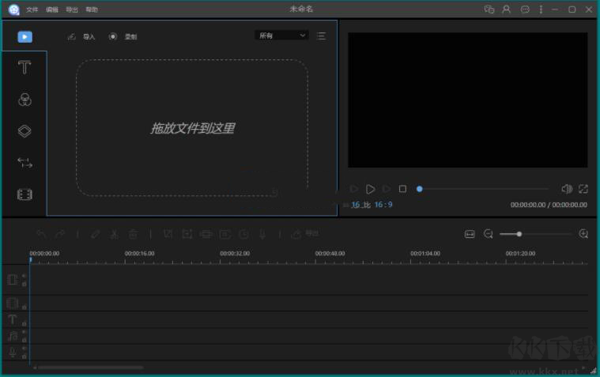Toggle lock on the text track
Viewport: 600px width, 377px height.
pyautogui.click(x=24, y=323)
